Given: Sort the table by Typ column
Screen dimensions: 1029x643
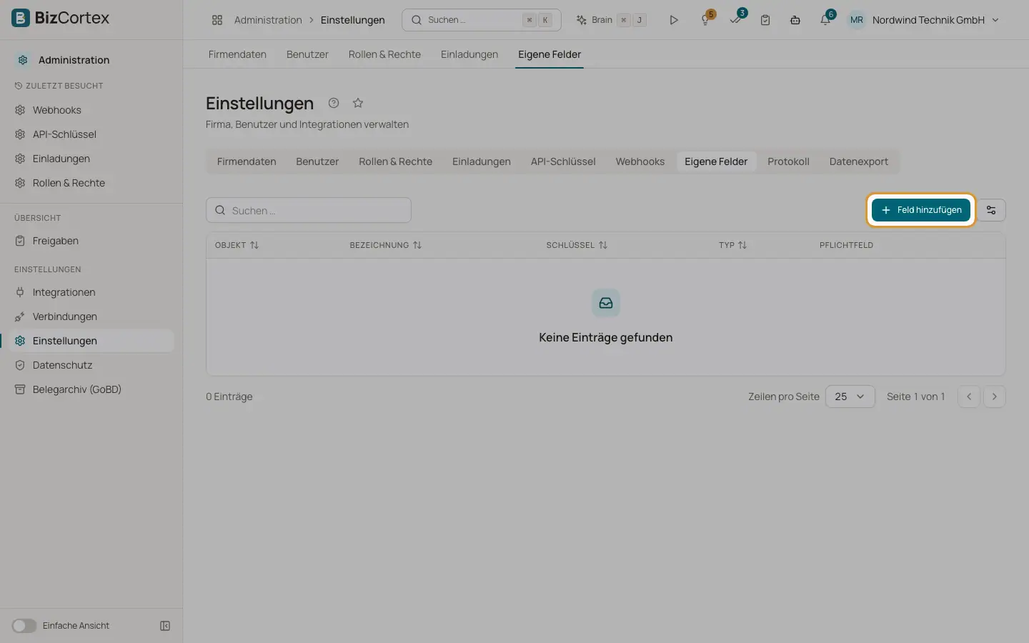Looking at the screenshot, I should click(x=732, y=245).
